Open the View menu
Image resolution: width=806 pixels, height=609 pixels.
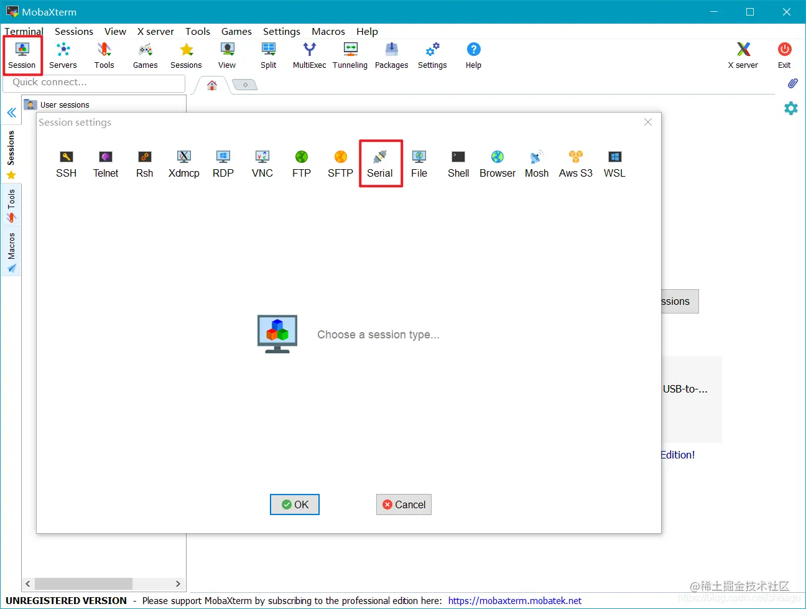(x=115, y=31)
